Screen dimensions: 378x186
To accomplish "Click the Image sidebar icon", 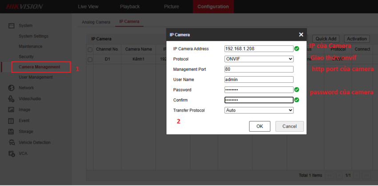I will coord(11,110).
